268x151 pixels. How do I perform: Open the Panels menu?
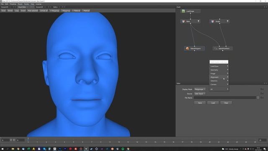click(x=20, y=4)
